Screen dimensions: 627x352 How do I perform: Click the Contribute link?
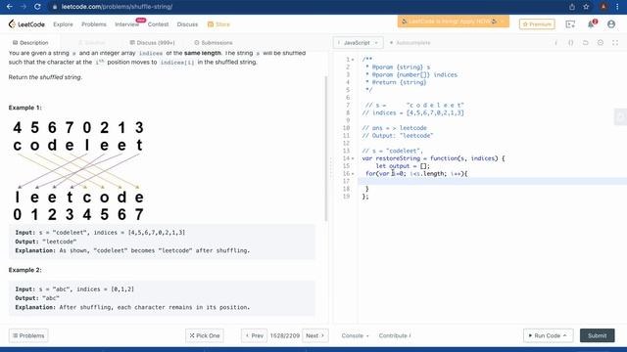pos(395,335)
